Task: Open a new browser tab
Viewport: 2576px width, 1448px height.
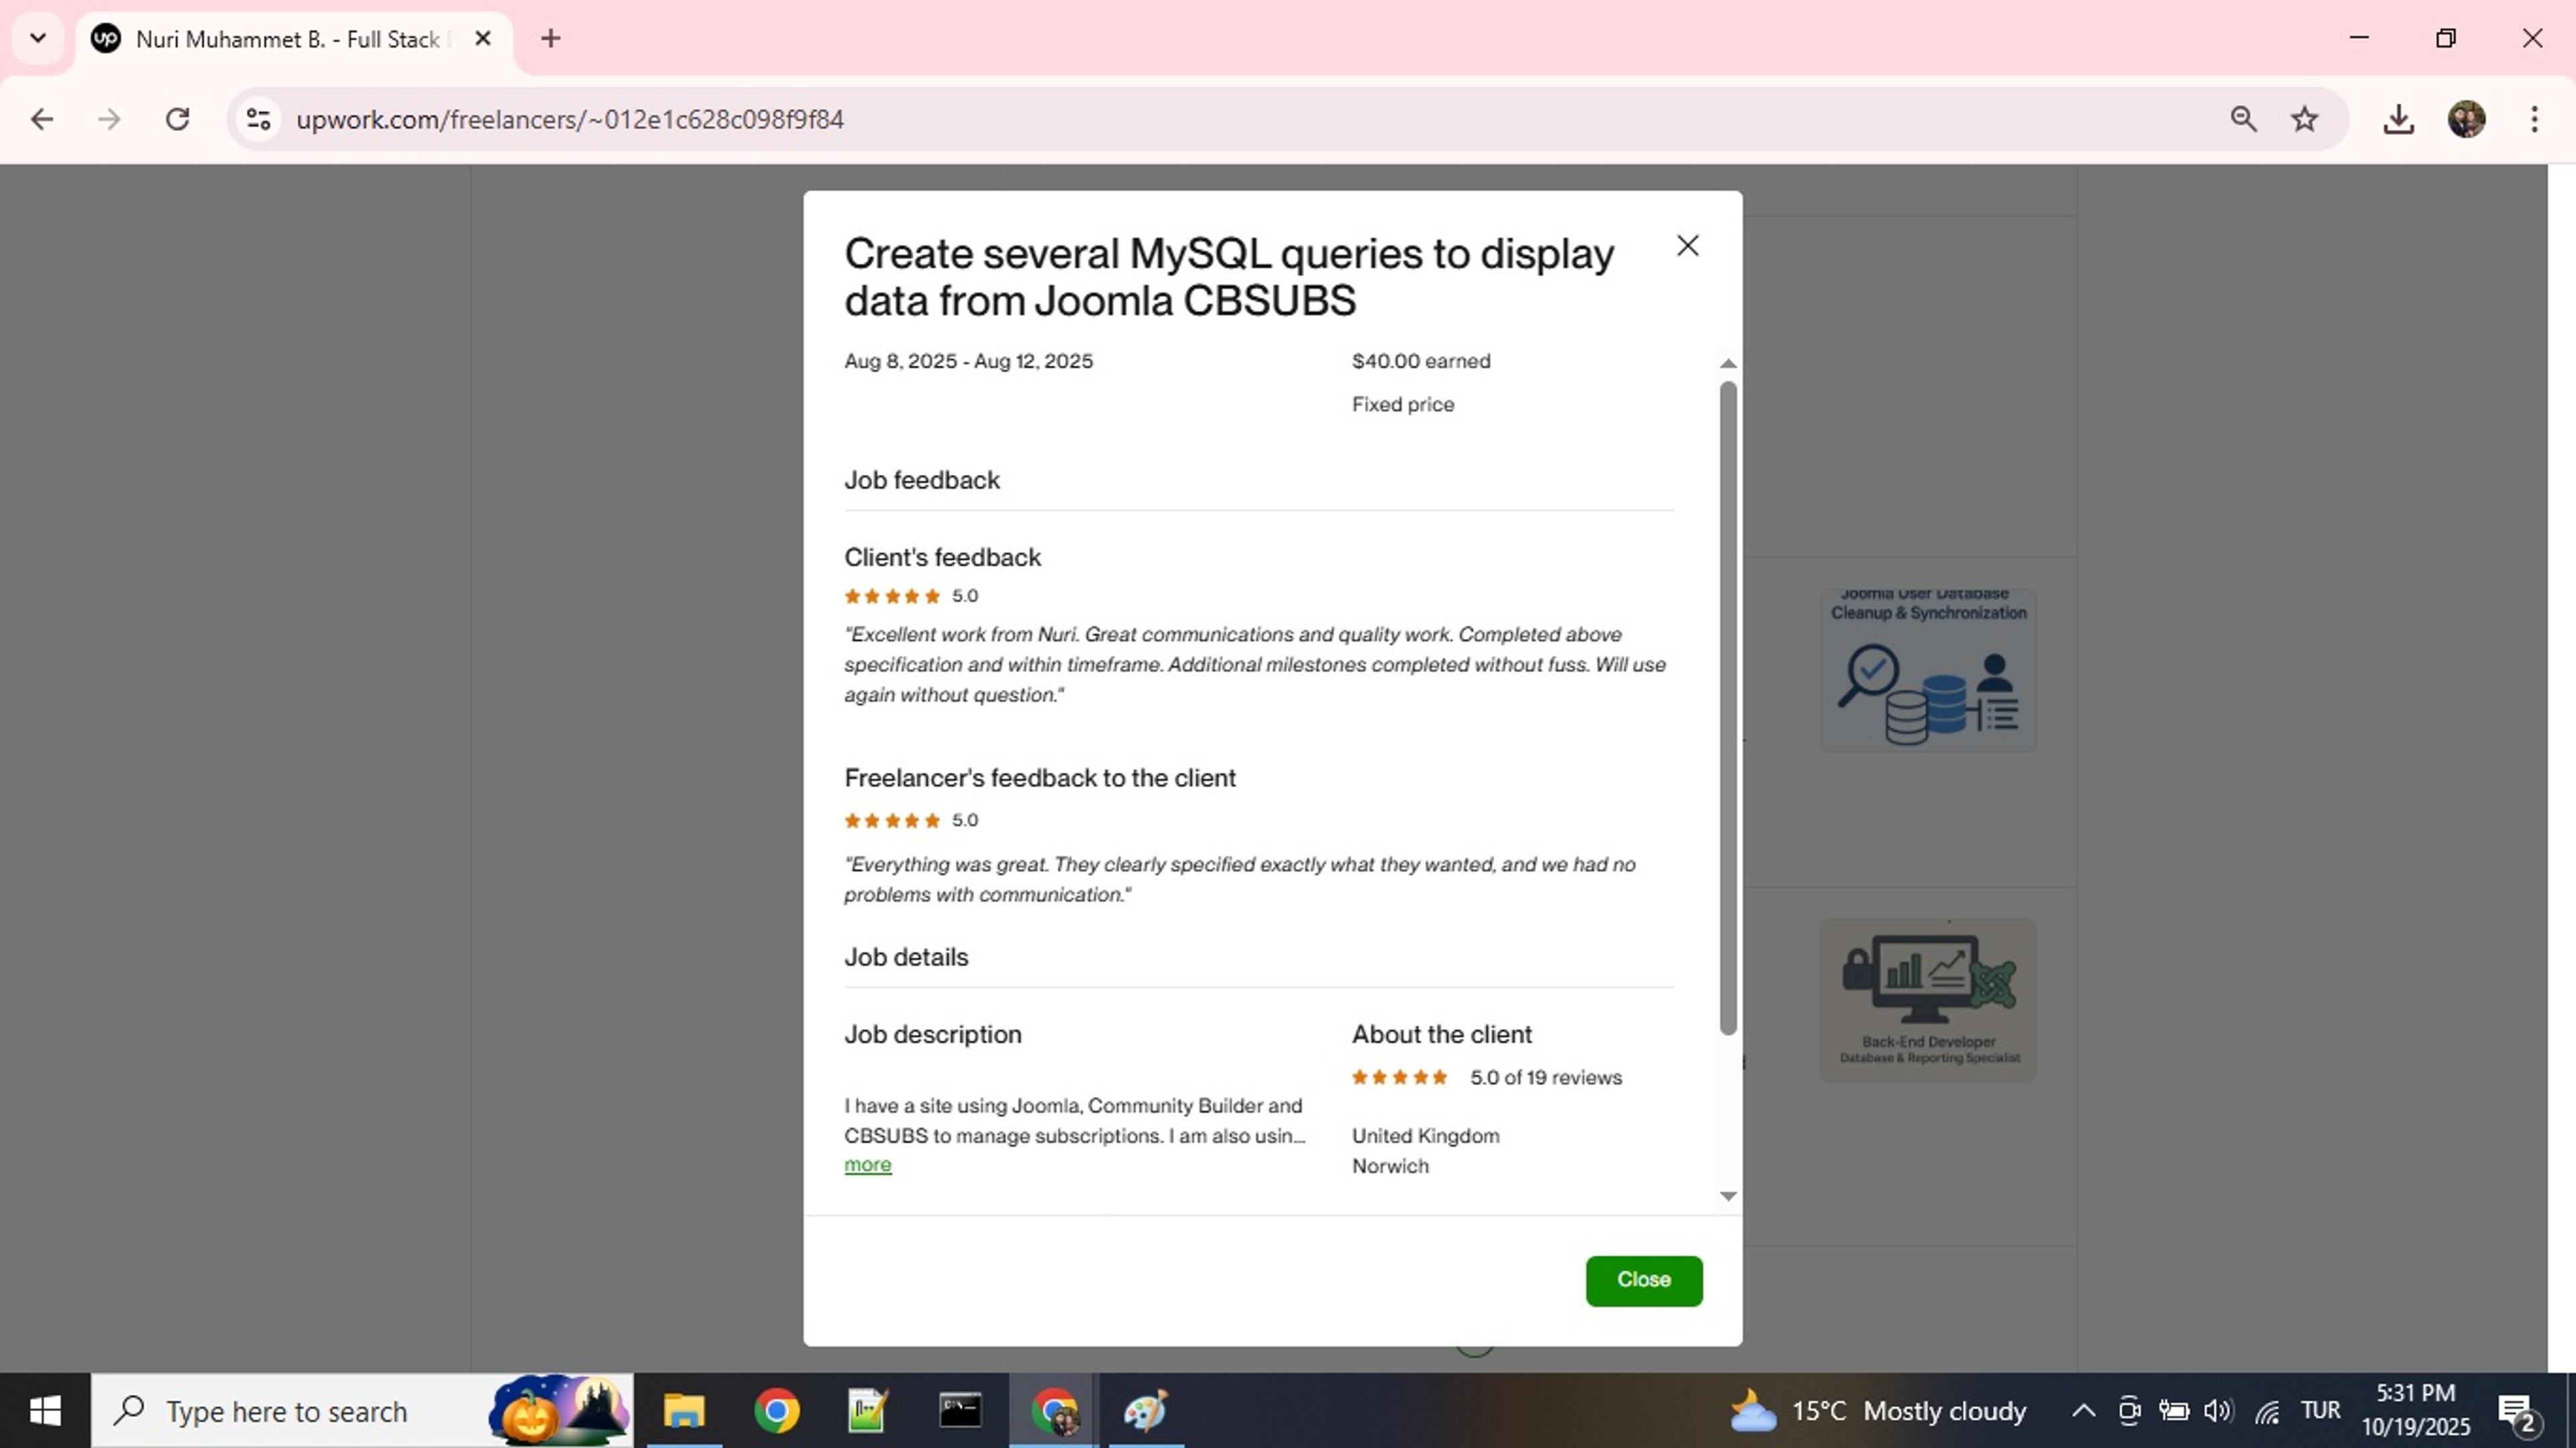Action: click(550, 39)
